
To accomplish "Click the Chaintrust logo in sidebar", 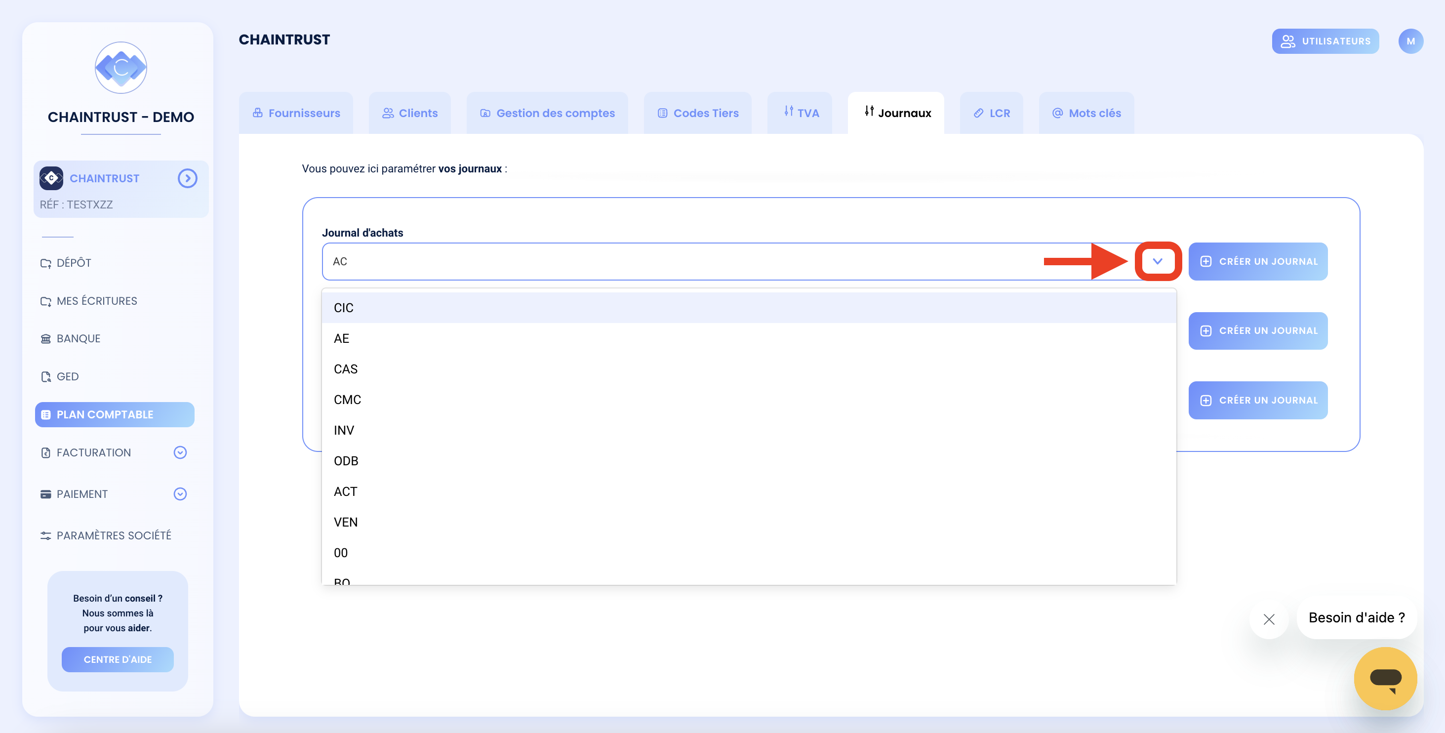I will tap(120, 67).
